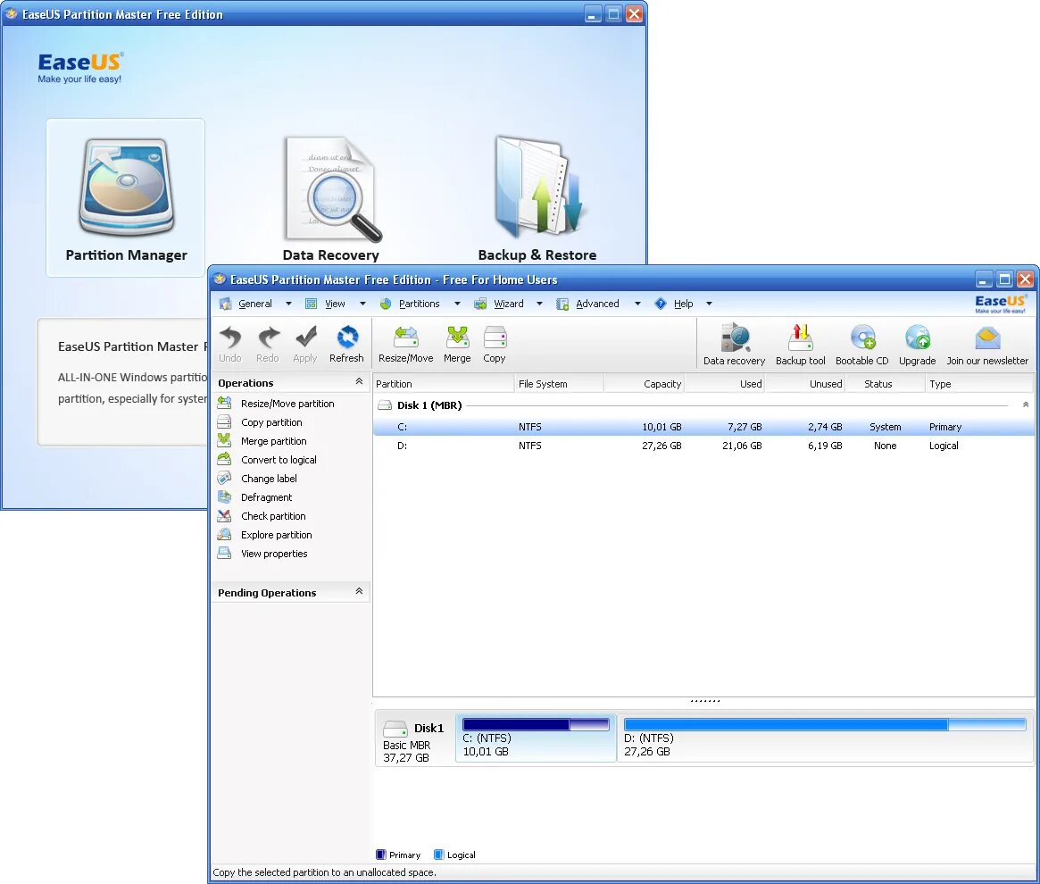Sort by the Unused column header
This screenshot has height=884, width=1040.
(805, 384)
